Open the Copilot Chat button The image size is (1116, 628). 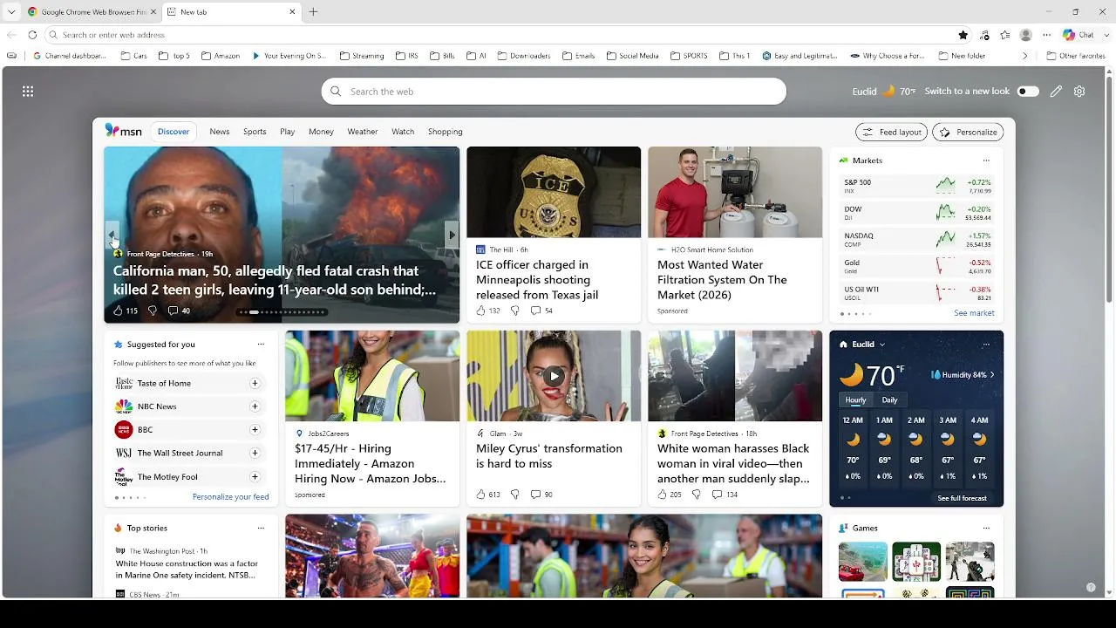(1079, 35)
